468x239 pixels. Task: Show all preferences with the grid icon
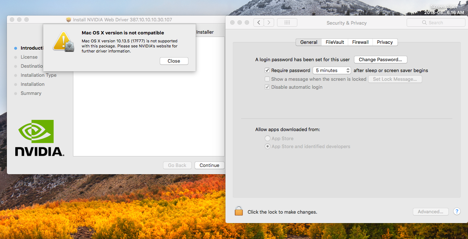click(287, 22)
